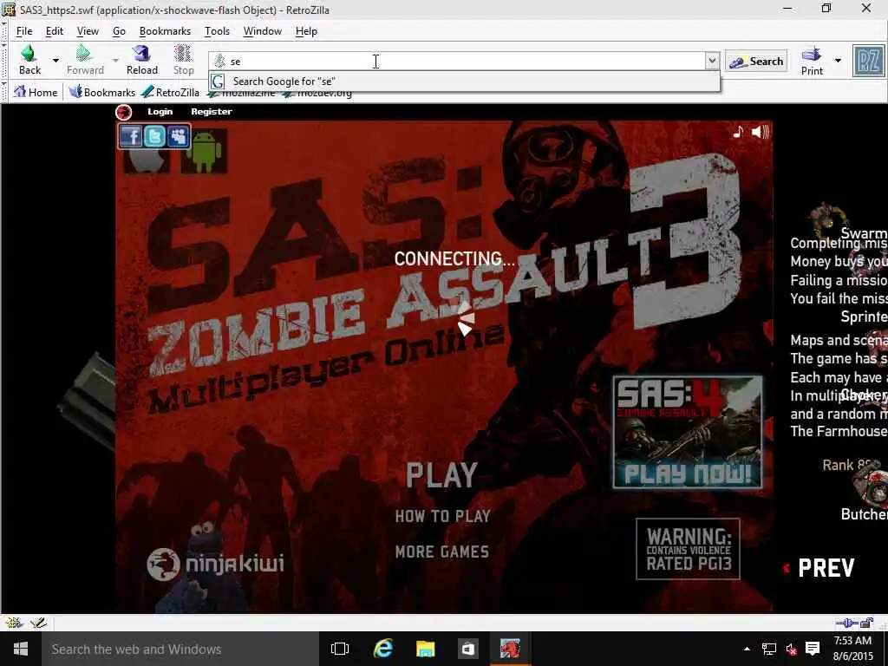Click the Apple logo icon

(146, 160)
